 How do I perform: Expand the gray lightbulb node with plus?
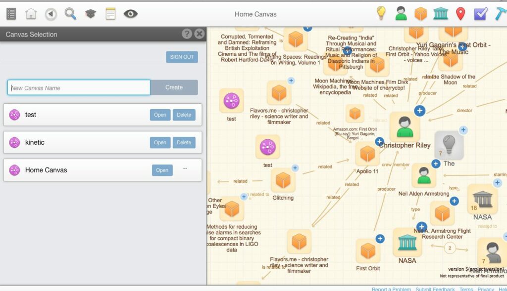tap(463, 130)
